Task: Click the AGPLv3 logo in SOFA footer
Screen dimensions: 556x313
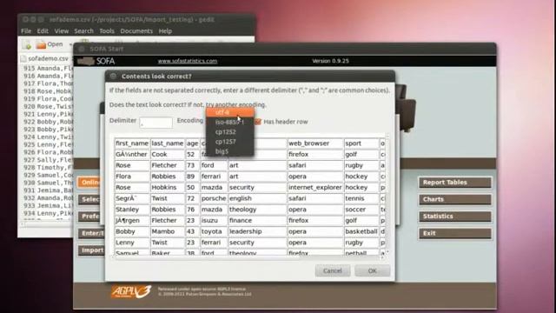Action: coord(131,292)
